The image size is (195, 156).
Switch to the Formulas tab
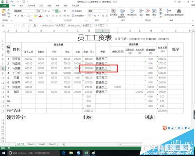point(41,5)
